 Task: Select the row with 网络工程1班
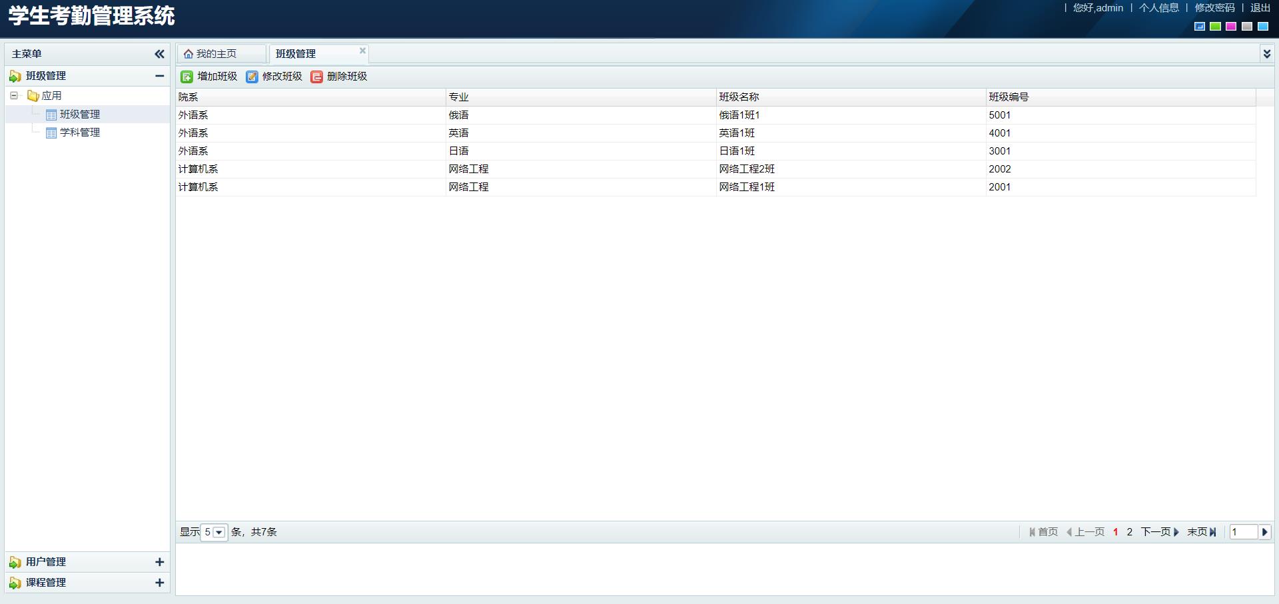click(715, 187)
